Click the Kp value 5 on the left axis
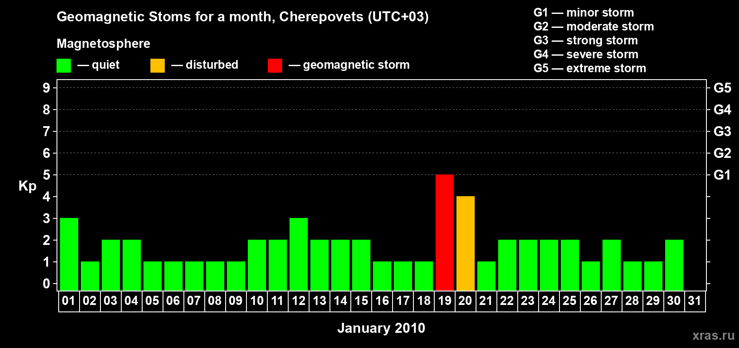The height and width of the screenshot is (348, 739). (47, 175)
